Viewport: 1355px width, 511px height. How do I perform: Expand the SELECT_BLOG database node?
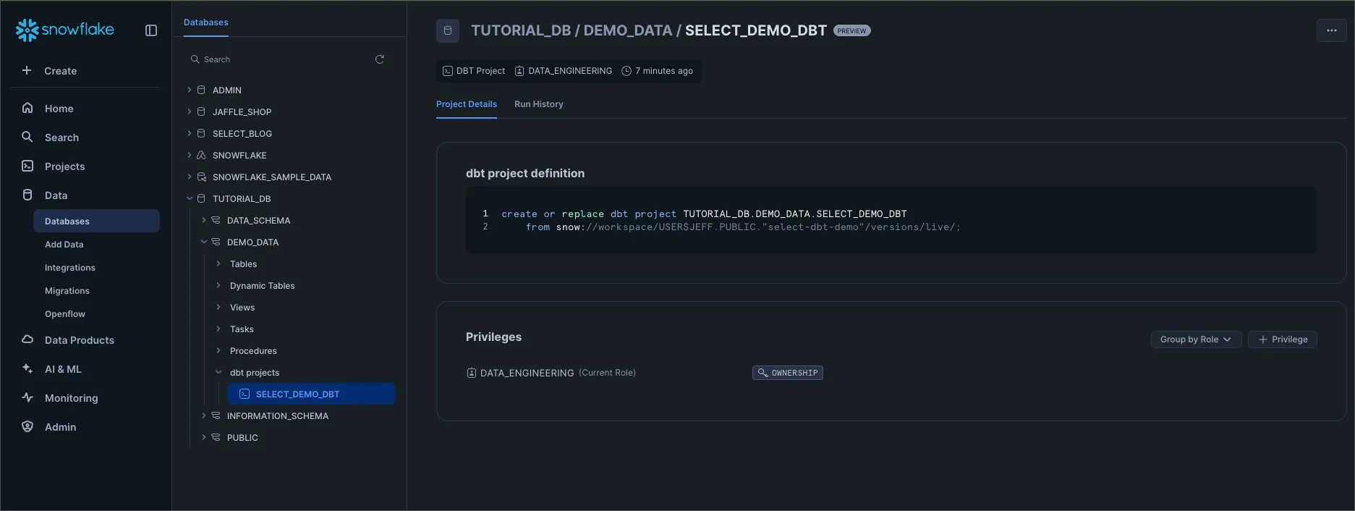[x=190, y=133]
